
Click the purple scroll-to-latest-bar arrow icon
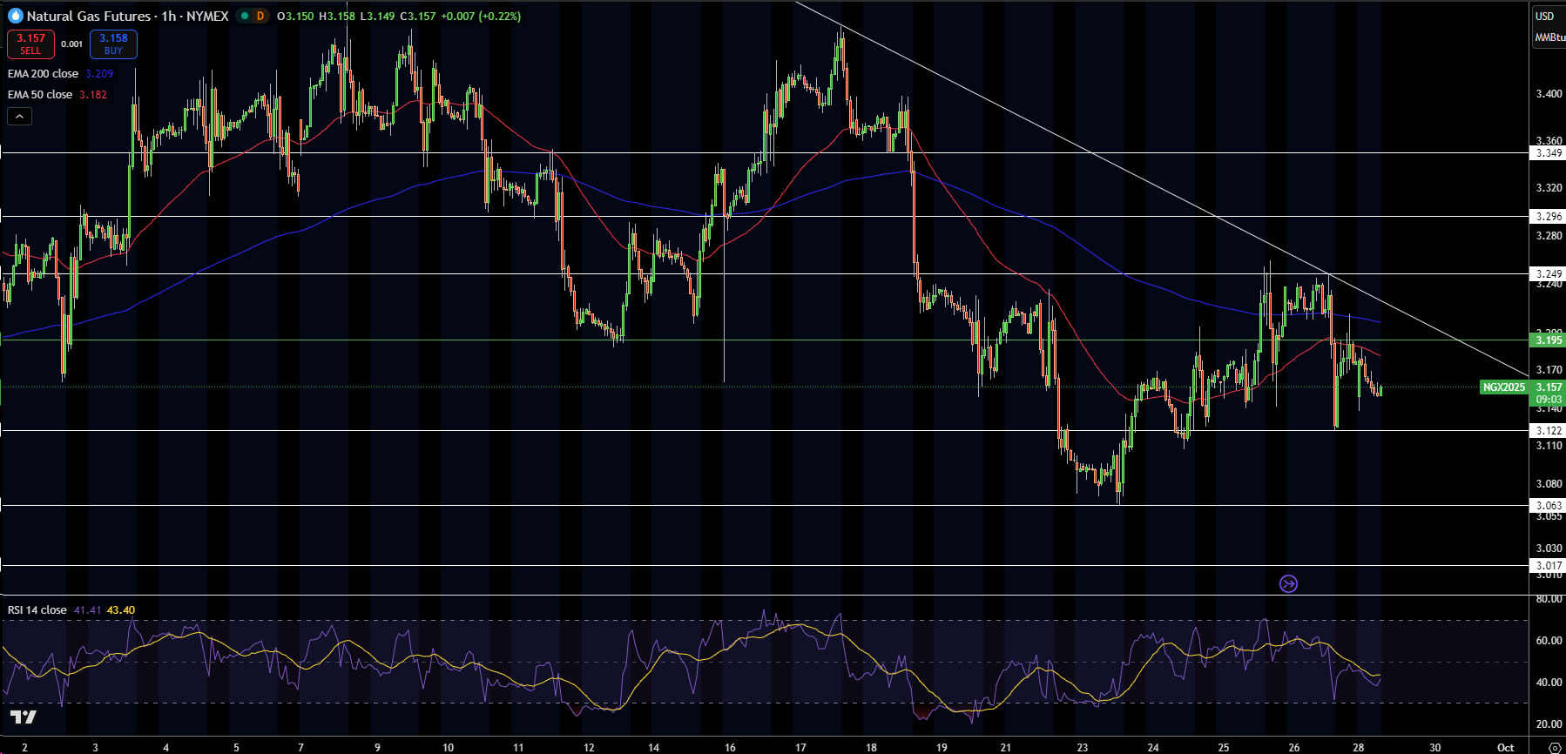(x=1288, y=583)
